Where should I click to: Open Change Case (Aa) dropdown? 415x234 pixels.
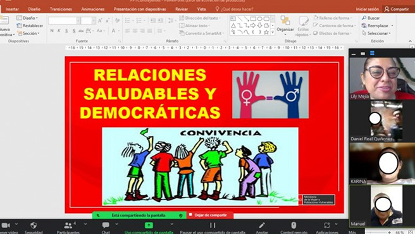click(101, 31)
